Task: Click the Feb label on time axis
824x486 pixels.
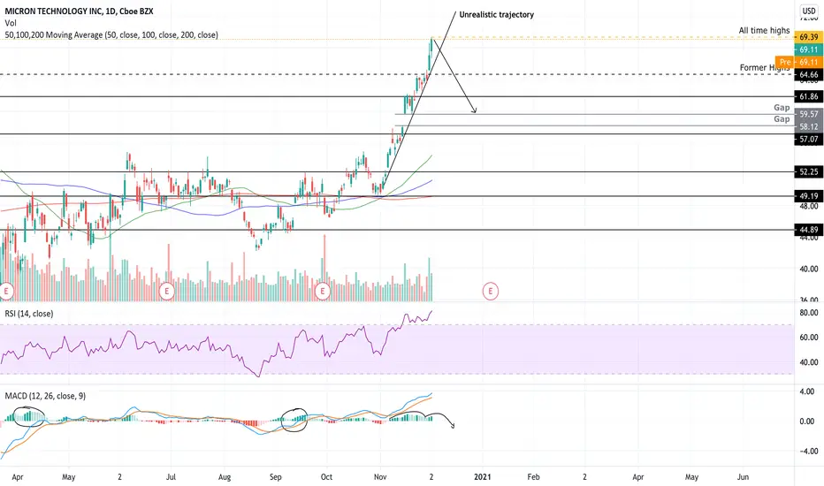Action: coord(533,477)
